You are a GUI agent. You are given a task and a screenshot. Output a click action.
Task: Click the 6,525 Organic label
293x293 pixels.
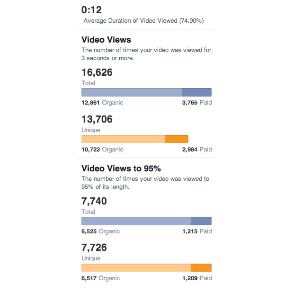click(100, 231)
